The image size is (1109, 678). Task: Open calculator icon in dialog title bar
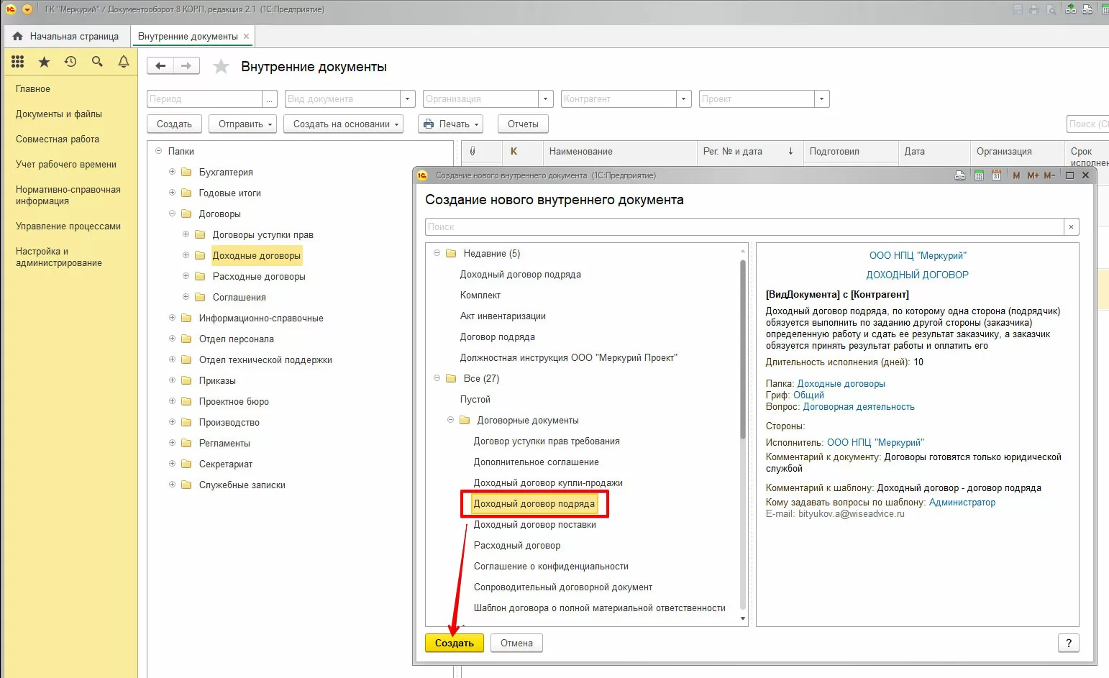click(x=979, y=175)
